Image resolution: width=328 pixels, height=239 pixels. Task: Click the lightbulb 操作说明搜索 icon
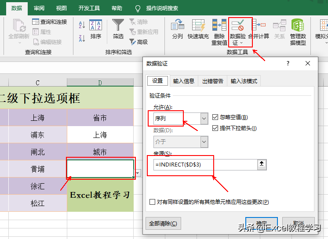(x=138, y=8)
